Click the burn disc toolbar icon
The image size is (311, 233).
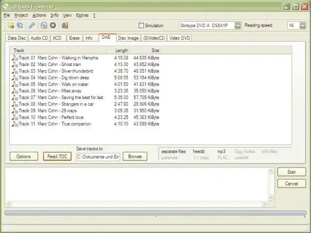[44, 25]
